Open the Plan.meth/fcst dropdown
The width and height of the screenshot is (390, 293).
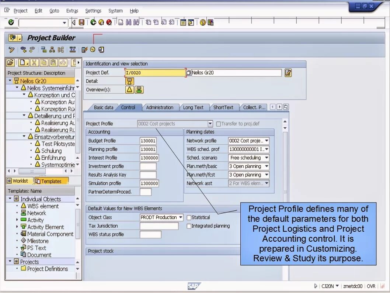click(x=267, y=175)
